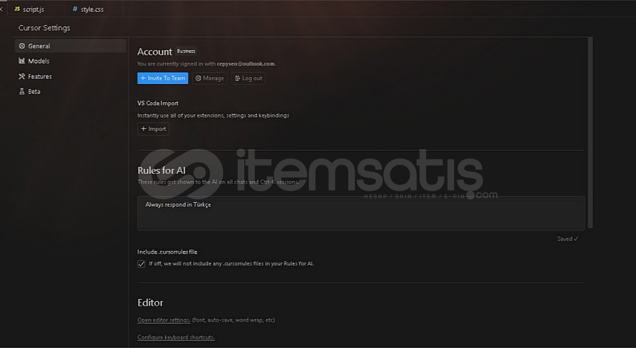Click the Invite To Team button
Screen dimensions: 636x348
[x=163, y=78]
